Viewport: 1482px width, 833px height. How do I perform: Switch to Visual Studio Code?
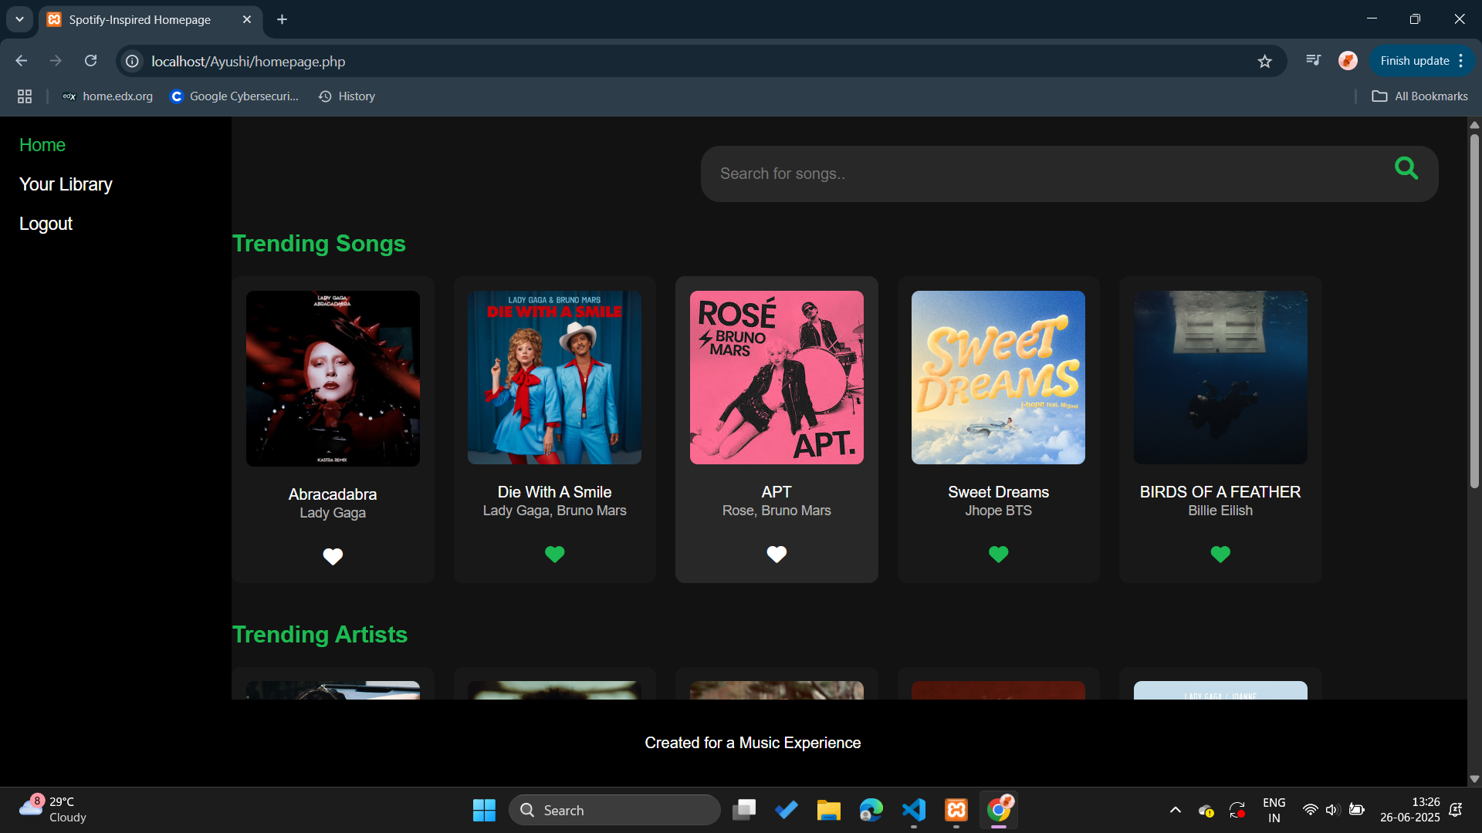[914, 810]
